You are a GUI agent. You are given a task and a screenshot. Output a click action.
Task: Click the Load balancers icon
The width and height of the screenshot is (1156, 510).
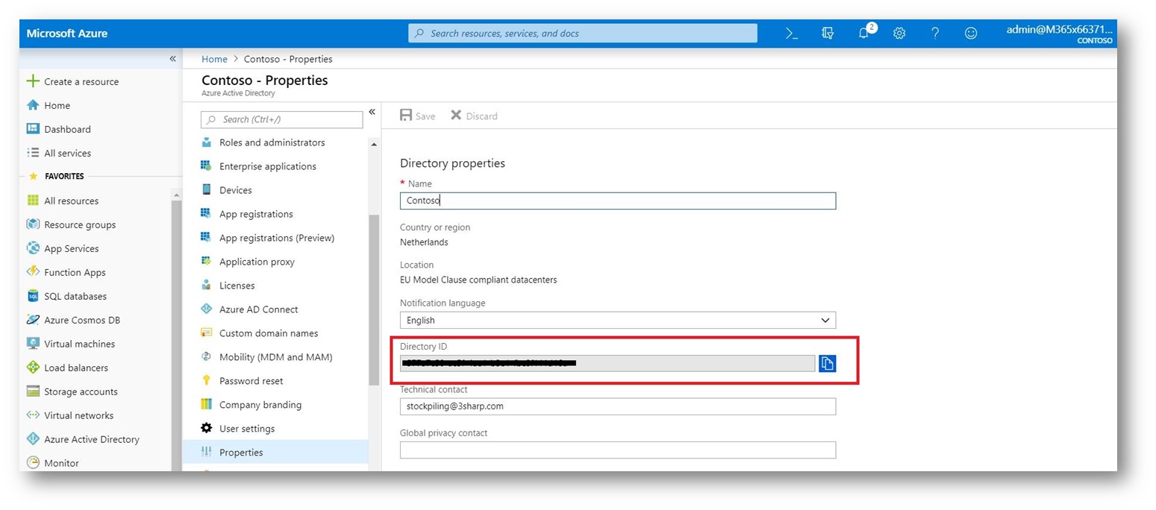point(33,368)
